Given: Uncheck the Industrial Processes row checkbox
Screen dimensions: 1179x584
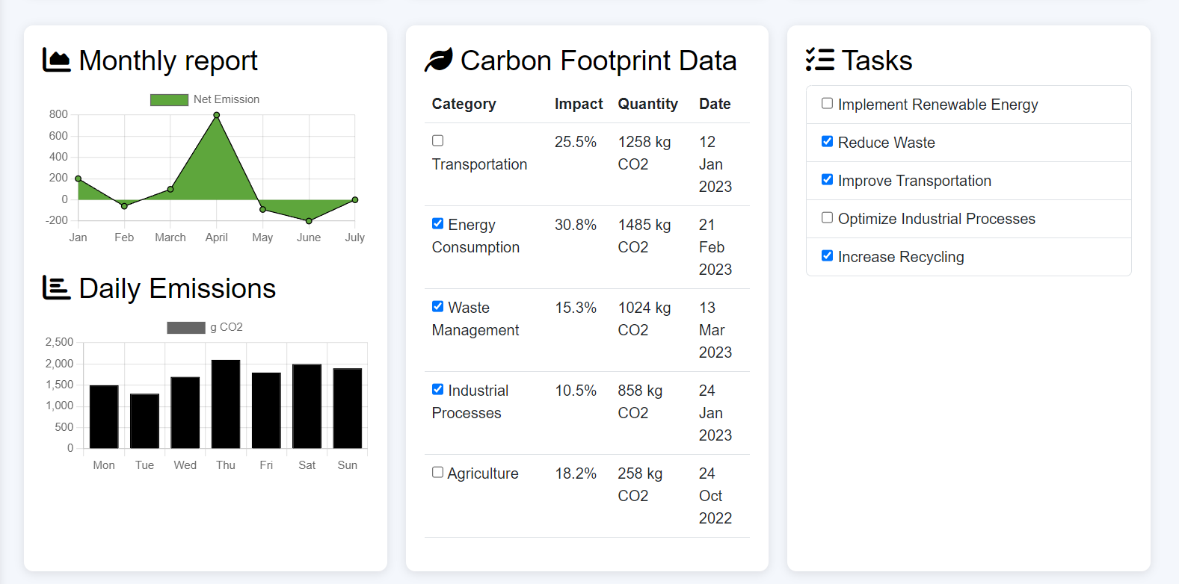Looking at the screenshot, I should click(x=438, y=389).
